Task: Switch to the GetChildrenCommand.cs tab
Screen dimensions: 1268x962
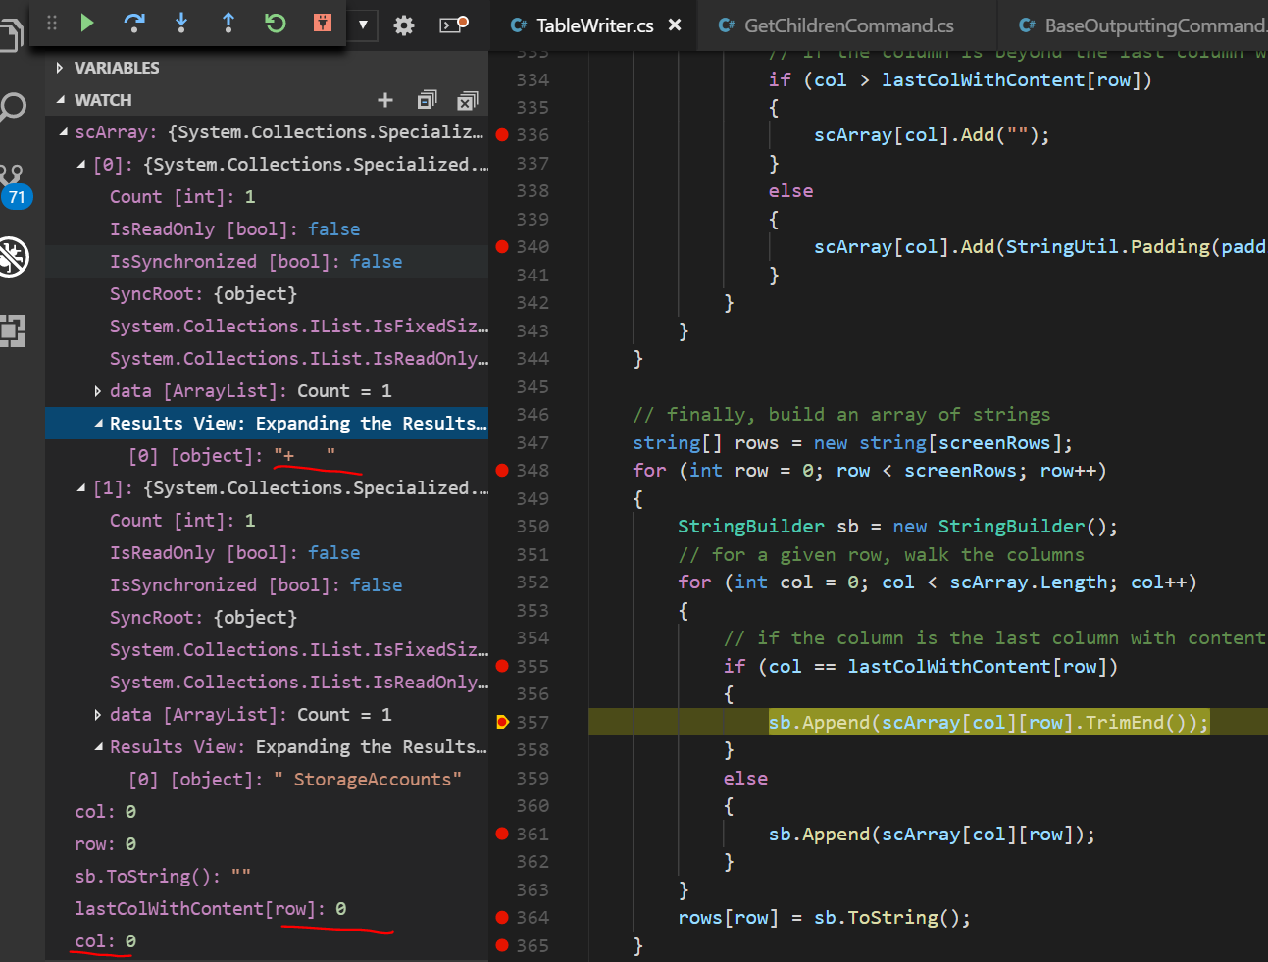Action: tap(847, 25)
